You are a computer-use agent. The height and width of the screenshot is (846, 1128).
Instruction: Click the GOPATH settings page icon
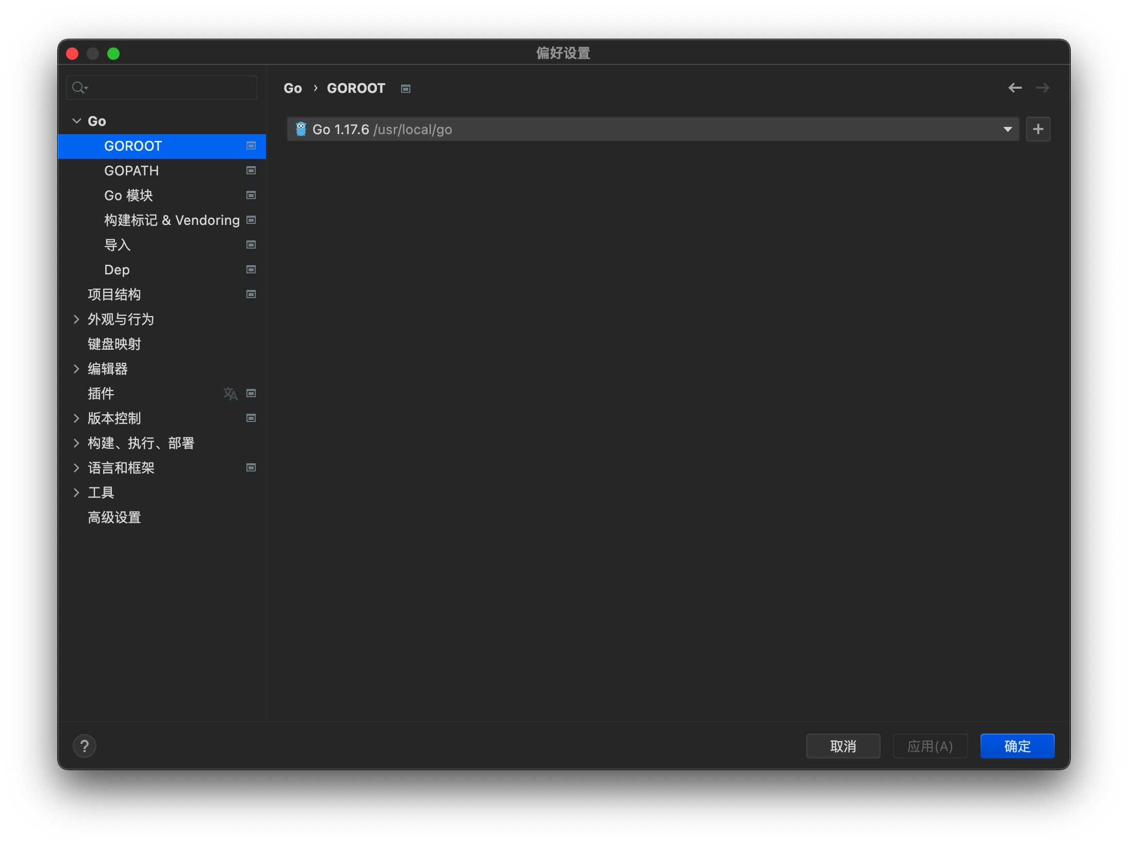click(252, 171)
